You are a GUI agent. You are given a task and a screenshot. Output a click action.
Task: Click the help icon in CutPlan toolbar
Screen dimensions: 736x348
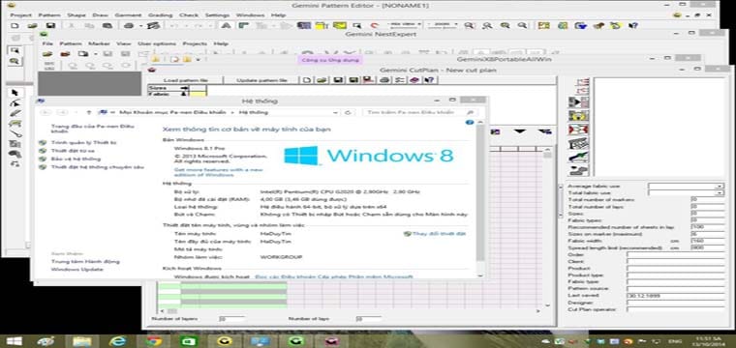[429, 80]
